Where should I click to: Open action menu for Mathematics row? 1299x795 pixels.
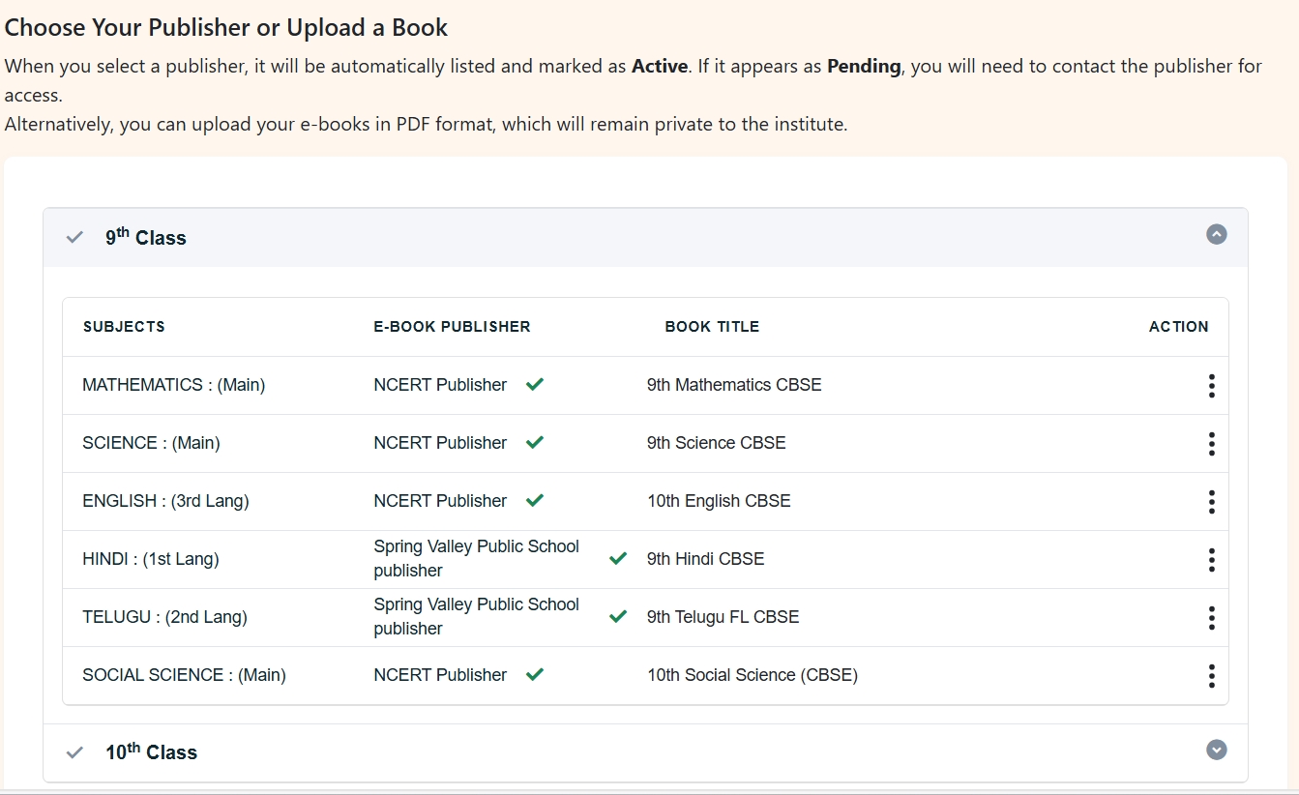(x=1211, y=386)
